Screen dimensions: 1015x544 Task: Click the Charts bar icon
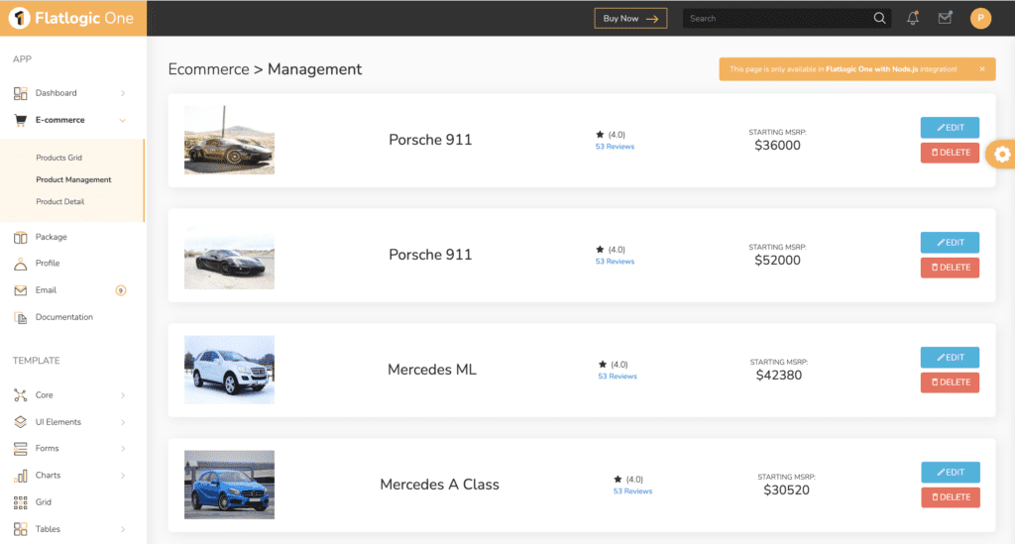20,476
